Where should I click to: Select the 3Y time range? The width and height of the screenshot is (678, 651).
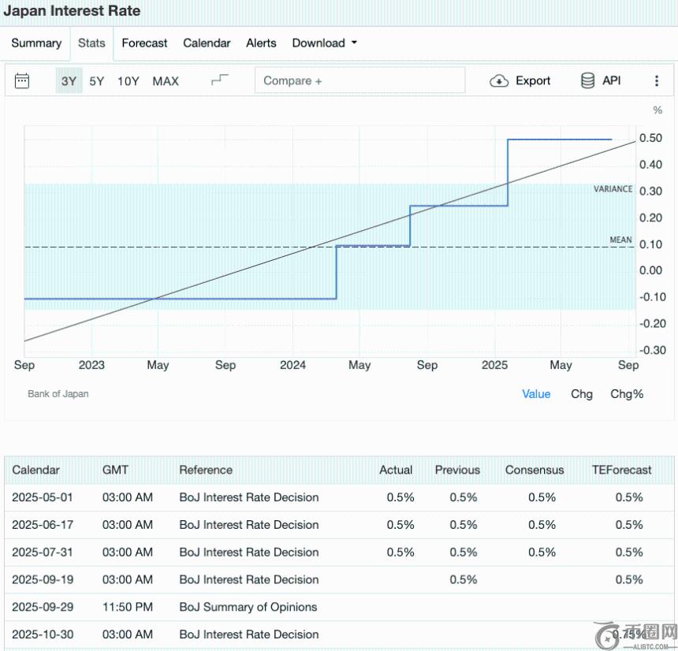coord(69,80)
